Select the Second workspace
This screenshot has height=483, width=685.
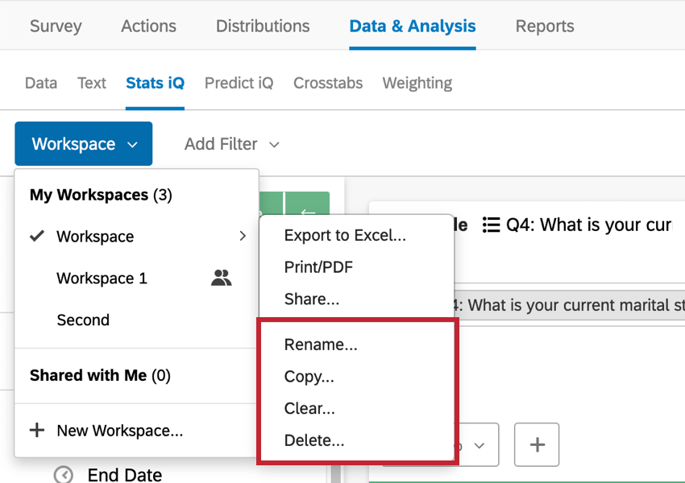click(x=81, y=320)
